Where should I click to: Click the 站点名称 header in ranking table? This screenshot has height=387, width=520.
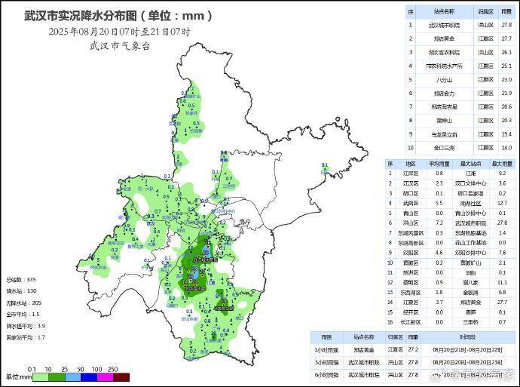[444, 11]
